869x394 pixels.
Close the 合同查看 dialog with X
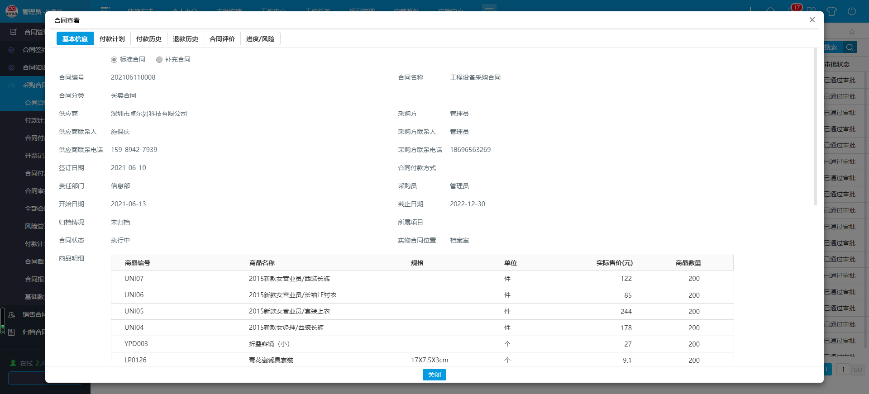coord(812,20)
